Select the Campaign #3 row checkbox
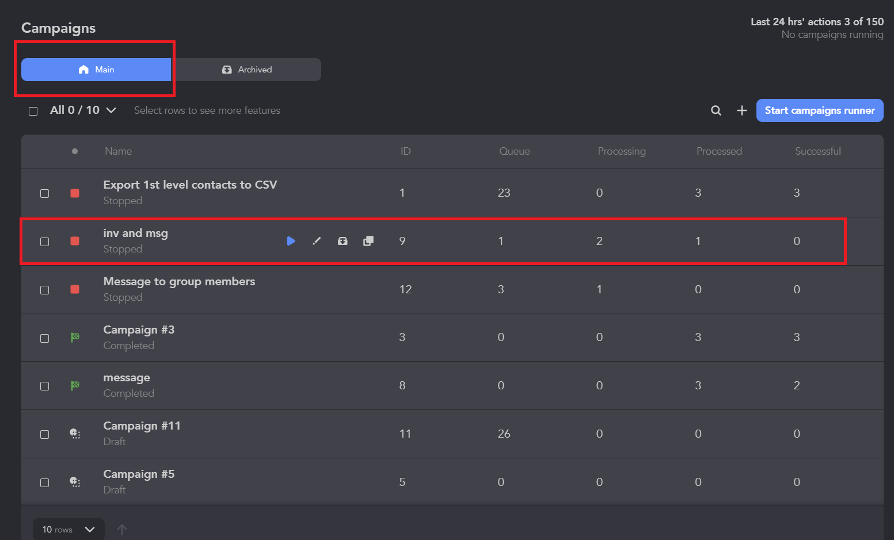 [45, 338]
